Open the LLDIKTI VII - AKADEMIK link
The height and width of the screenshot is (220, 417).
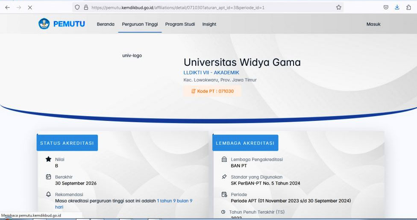(x=211, y=72)
